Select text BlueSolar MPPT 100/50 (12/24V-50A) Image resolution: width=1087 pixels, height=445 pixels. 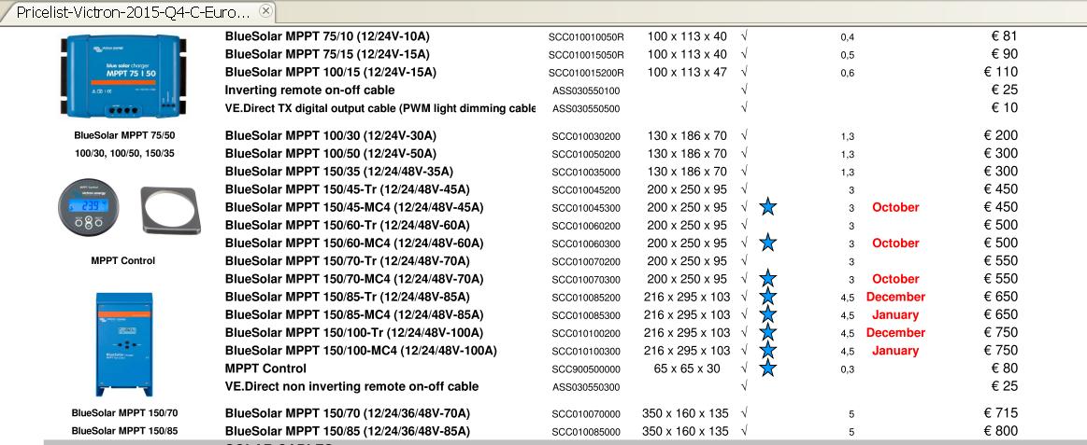331,154
